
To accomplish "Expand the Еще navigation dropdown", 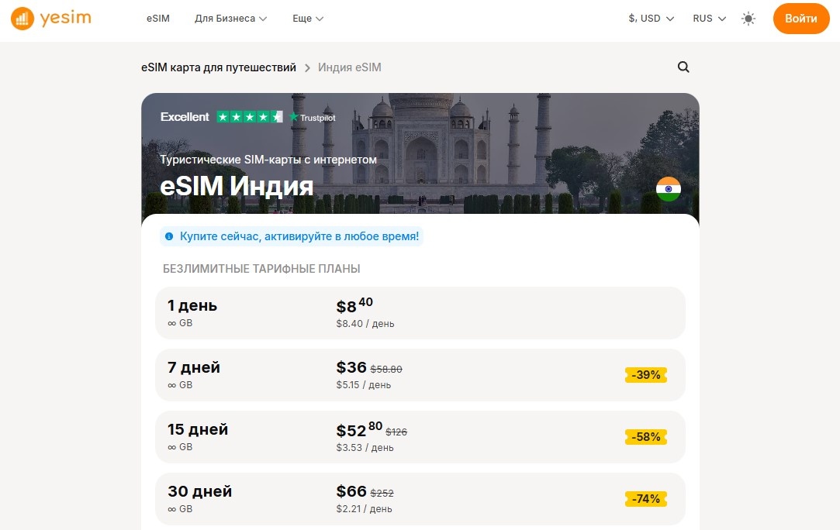I will [307, 18].
